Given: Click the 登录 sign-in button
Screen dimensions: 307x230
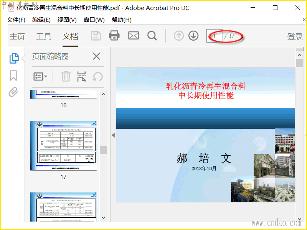Looking at the screenshot, I should coord(295,36).
